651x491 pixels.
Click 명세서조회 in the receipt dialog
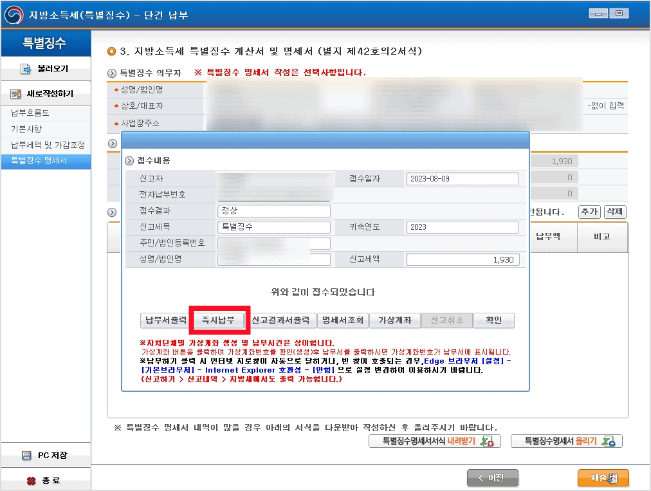tap(342, 320)
